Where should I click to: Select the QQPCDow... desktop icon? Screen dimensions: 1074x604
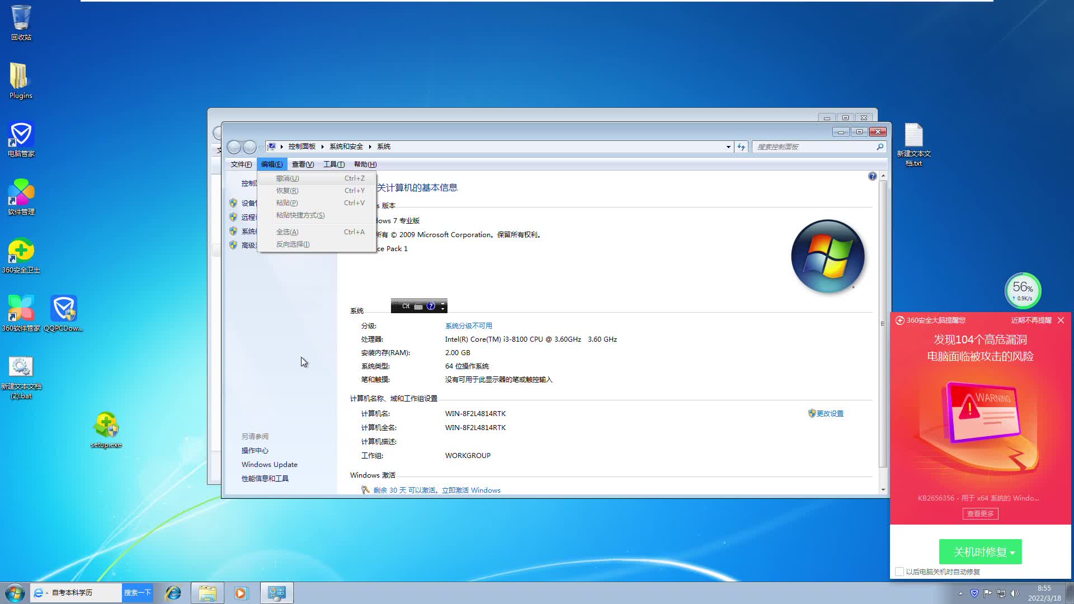(64, 313)
